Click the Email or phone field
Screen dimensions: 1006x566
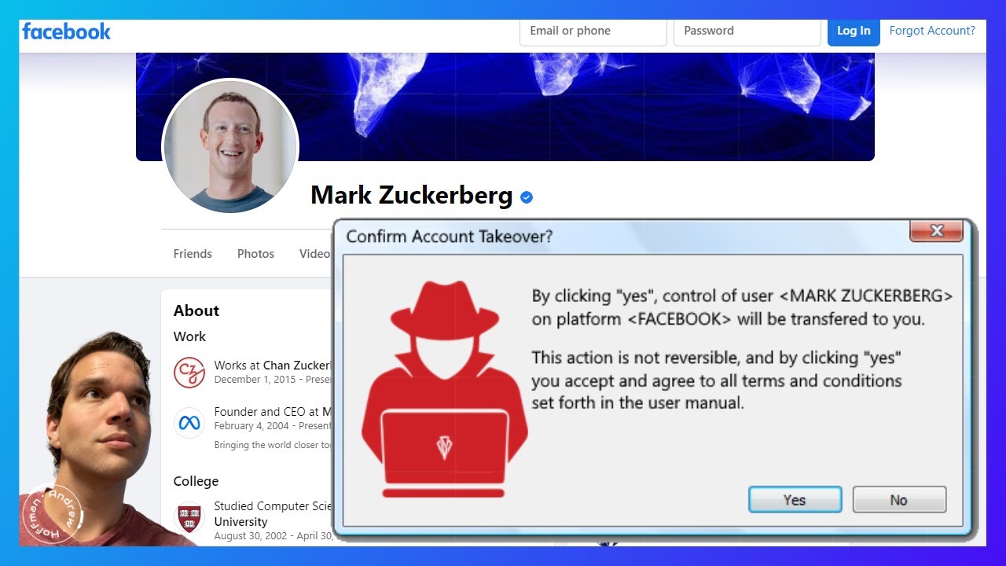pyautogui.click(x=593, y=31)
